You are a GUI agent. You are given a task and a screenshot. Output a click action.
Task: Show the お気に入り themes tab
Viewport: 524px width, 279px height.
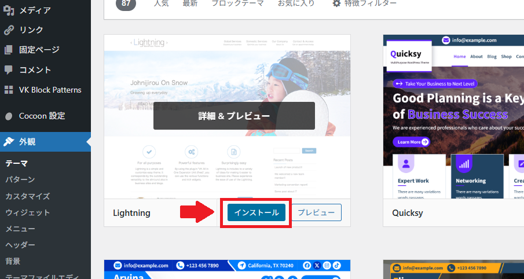[x=296, y=3]
